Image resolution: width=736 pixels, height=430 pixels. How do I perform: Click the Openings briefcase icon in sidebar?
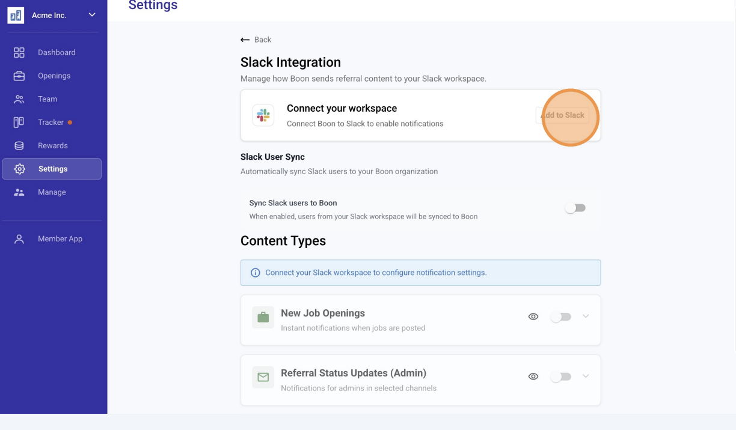pyautogui.click(x=19, y=76)
